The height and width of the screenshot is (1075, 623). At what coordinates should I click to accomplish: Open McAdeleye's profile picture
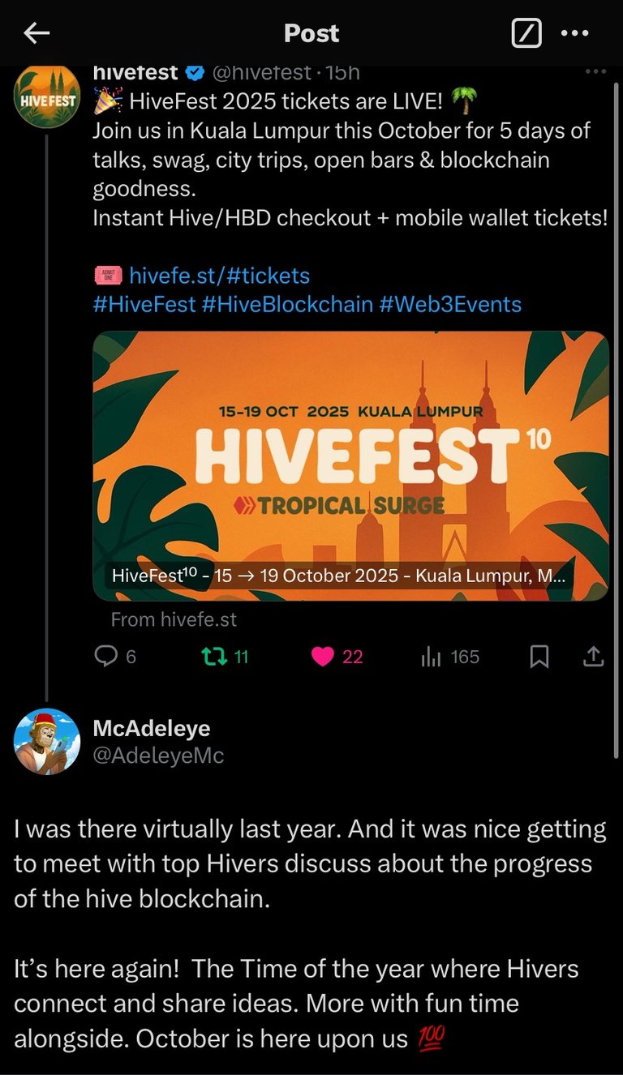click(47, 741)
